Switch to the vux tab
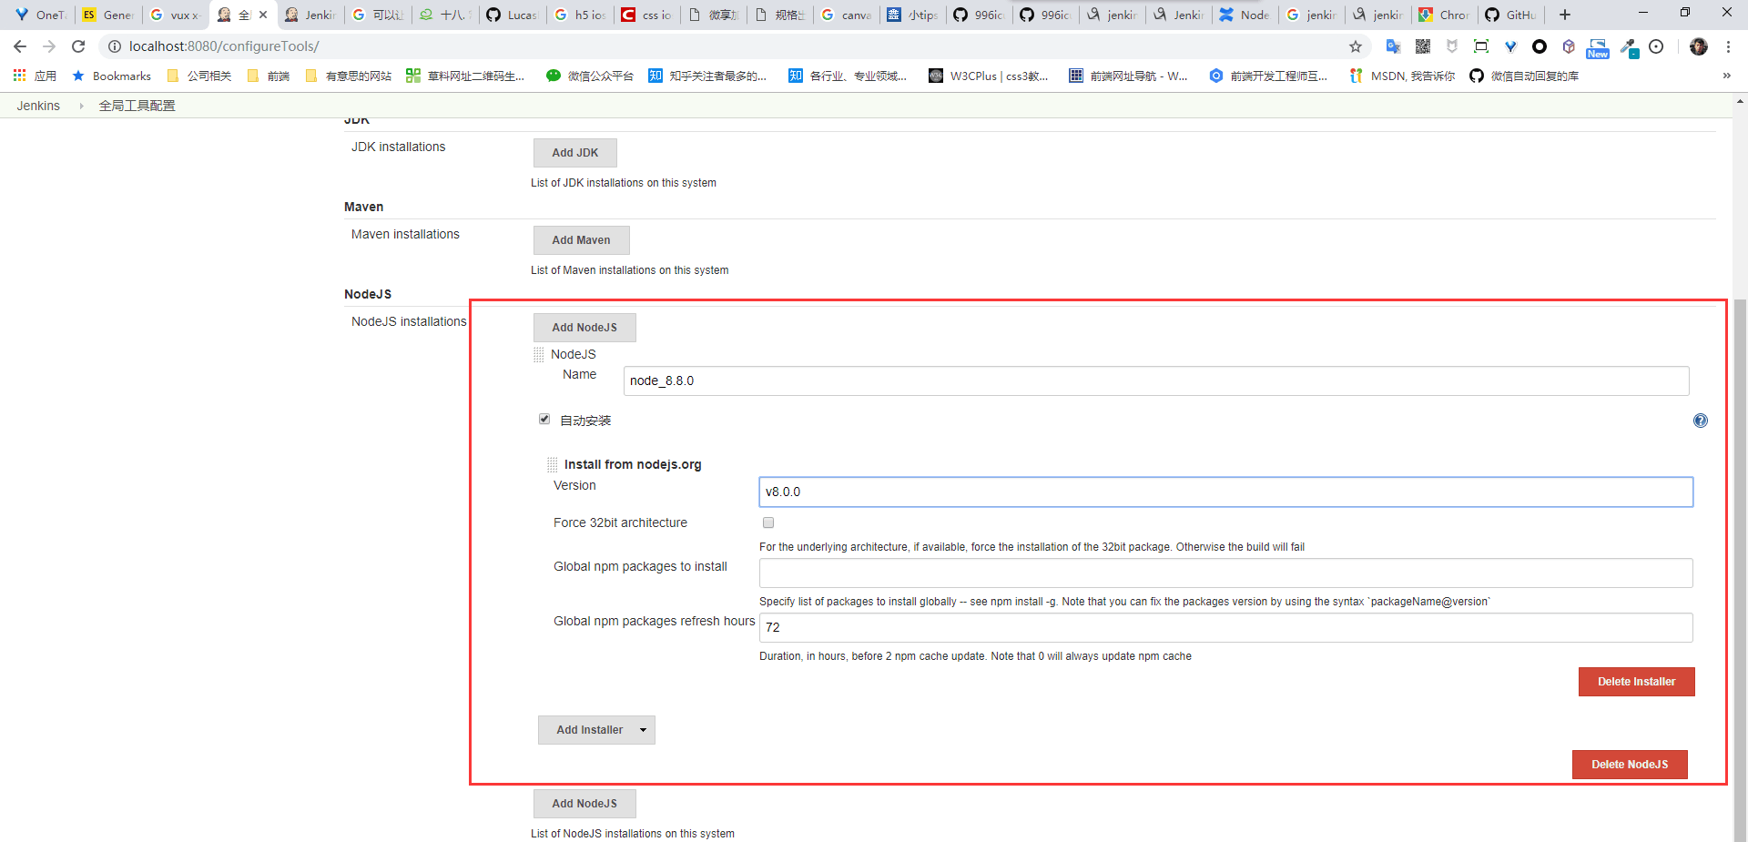The height and width of the screenshot is (842, 1748). click(176, 15)
